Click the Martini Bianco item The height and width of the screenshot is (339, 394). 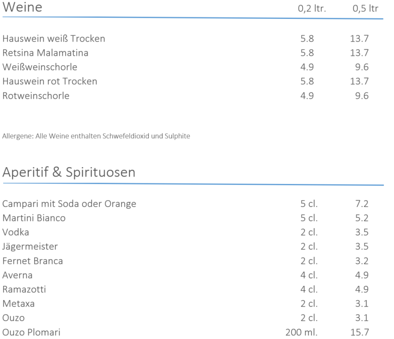click(34, 218)
